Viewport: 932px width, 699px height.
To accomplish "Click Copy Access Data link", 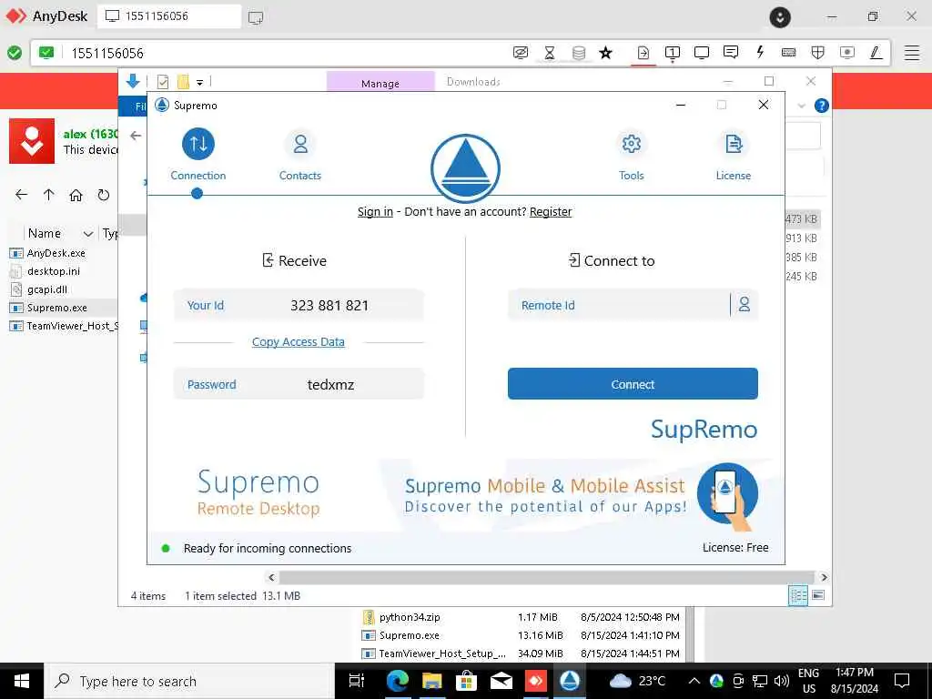I will [298, 342].
